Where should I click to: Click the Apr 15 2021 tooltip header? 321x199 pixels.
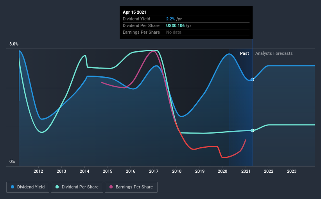(x=134, y=12)
